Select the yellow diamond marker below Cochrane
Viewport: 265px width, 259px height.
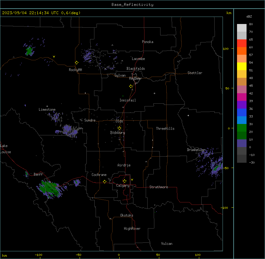(105, 181)
